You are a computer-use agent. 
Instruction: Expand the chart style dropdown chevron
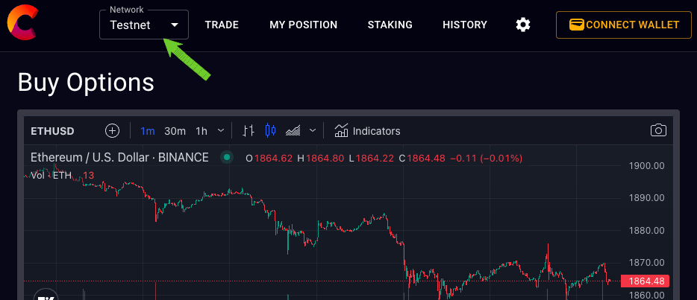(x=313, y=131)
